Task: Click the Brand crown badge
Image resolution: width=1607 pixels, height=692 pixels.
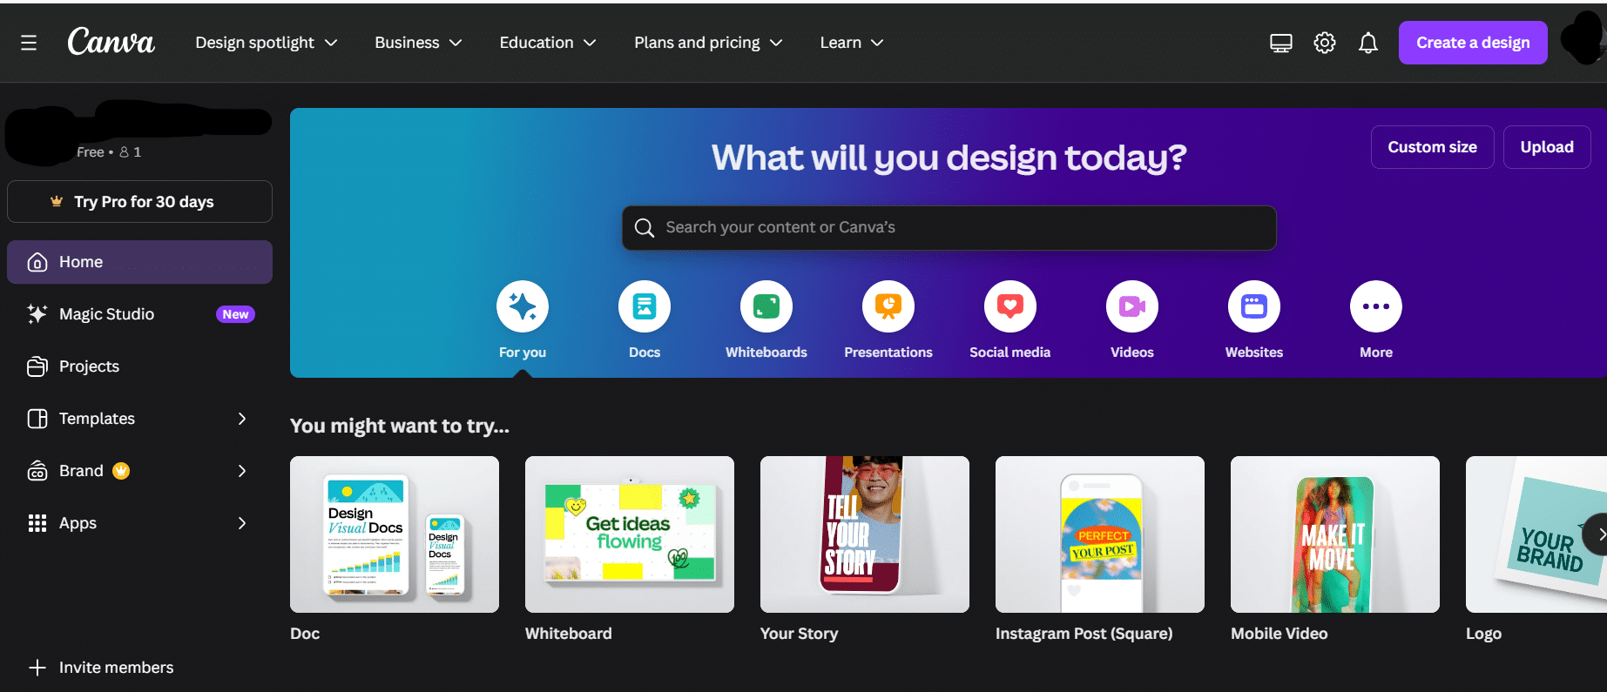Action: coord(121,471)
